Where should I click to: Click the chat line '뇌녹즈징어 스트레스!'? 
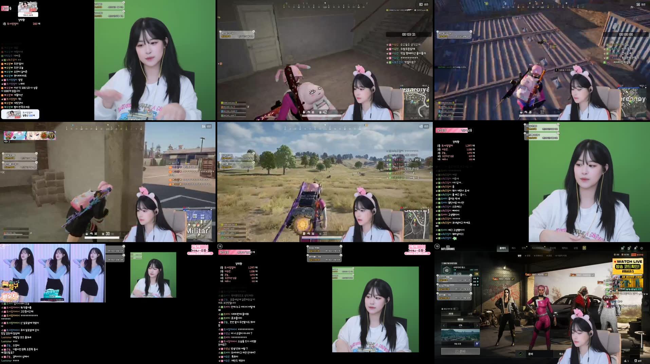(449, 207)
